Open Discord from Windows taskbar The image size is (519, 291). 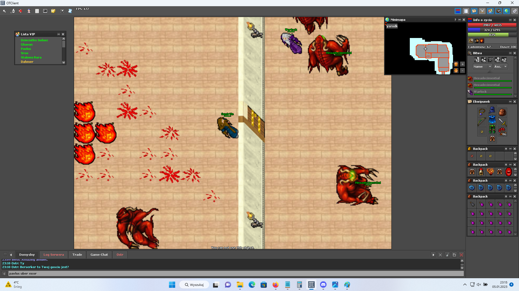323,285
